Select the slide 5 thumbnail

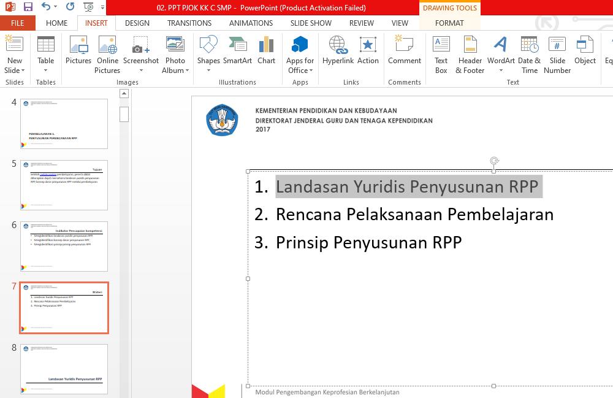click(64, 185)
